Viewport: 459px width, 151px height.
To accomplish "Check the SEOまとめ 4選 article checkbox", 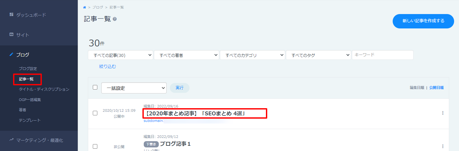I will tap(95, 113).
